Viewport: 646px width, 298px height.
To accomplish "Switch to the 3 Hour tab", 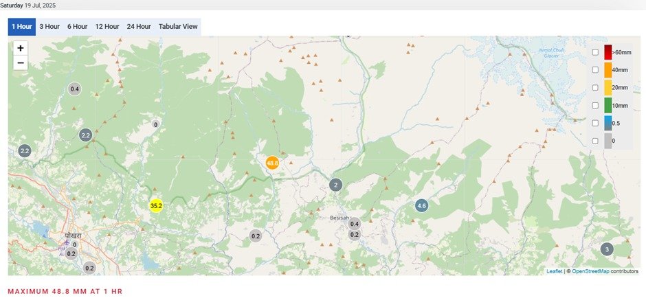I will (49, 26).
